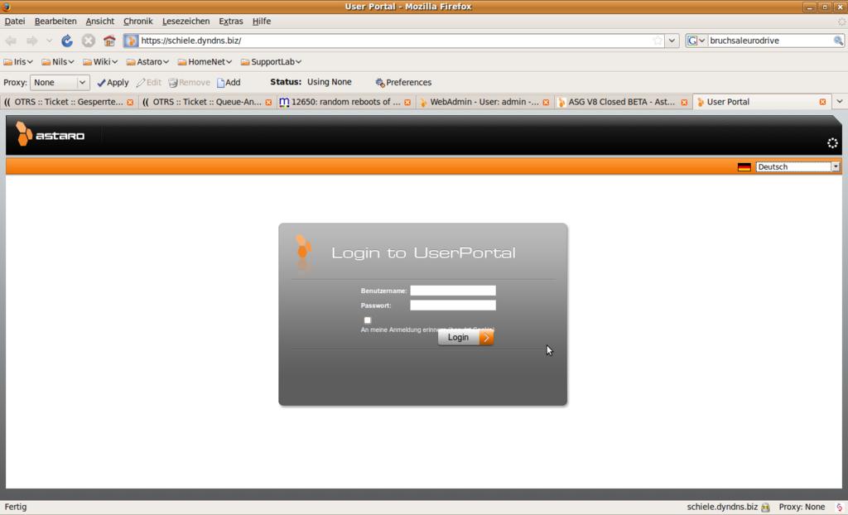Choose a search engine from the Google dropdown
Image resolution: width=848 pixels, height=515 pixels.
point(696,41)
